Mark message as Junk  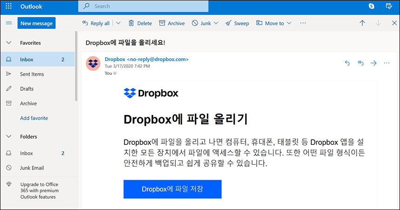201,23
